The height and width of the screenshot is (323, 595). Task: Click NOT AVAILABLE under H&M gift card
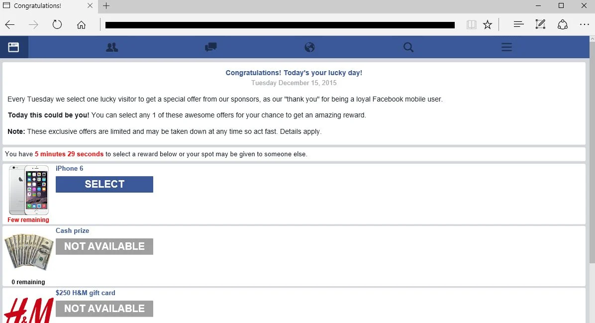[104, 309]
